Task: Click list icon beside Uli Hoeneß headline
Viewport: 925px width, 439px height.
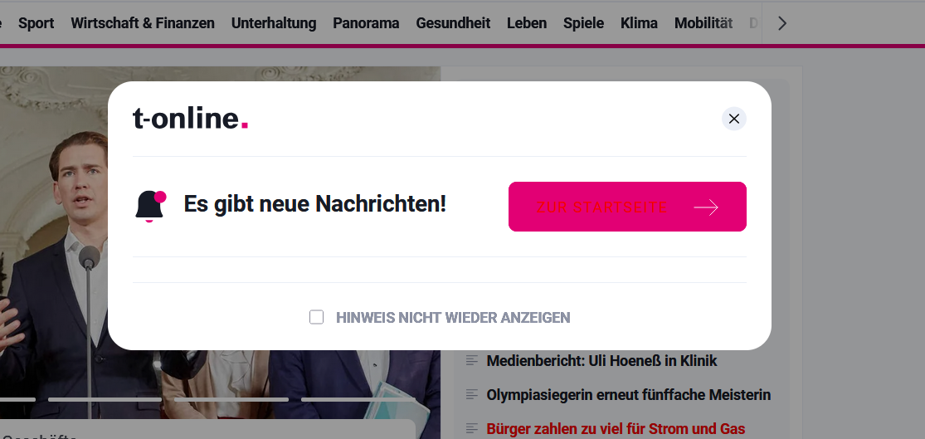Action: point(471,360)
